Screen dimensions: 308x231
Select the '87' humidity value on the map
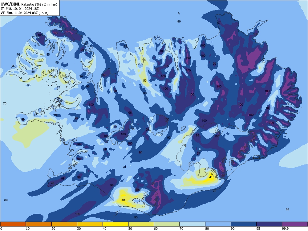pos(35,115)
